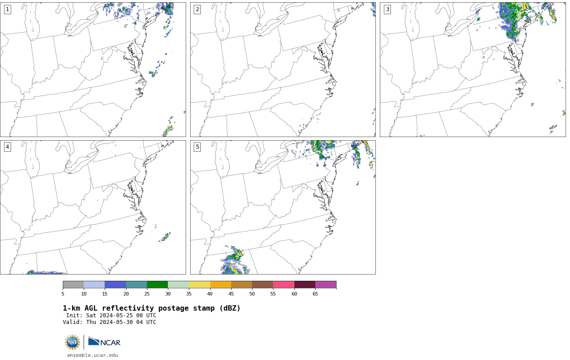Viewport: 570px width, 360px height.
Task: Click the panel number label 5
Action: click(197, 147)
